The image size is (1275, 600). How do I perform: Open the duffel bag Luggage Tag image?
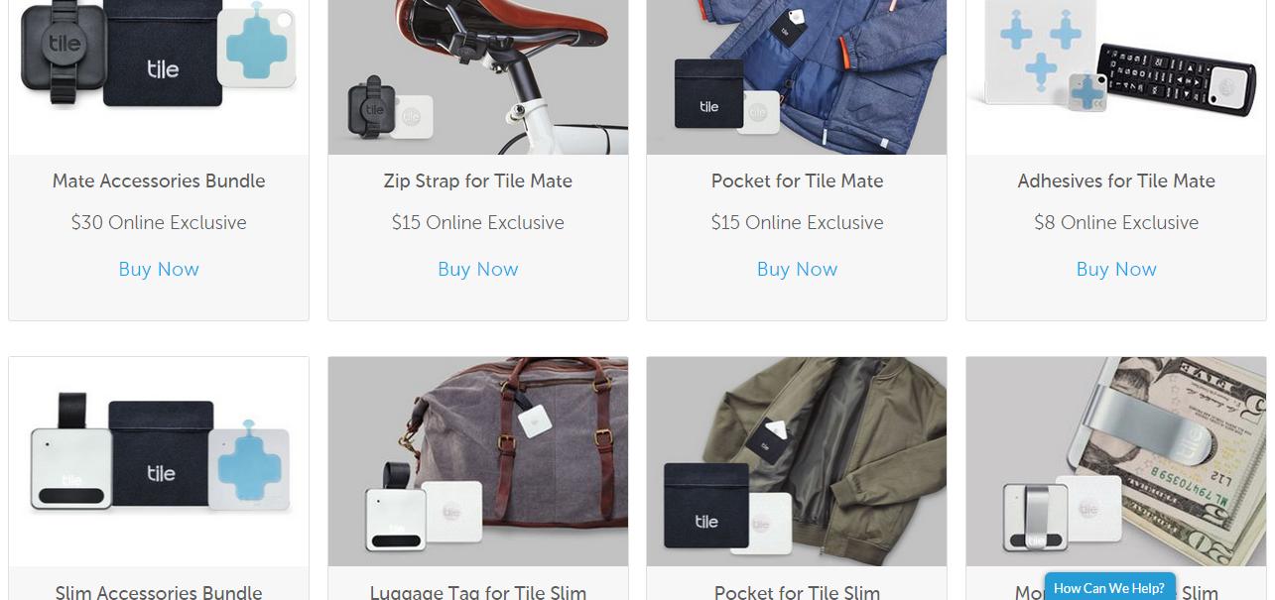(x=478, y=462)
